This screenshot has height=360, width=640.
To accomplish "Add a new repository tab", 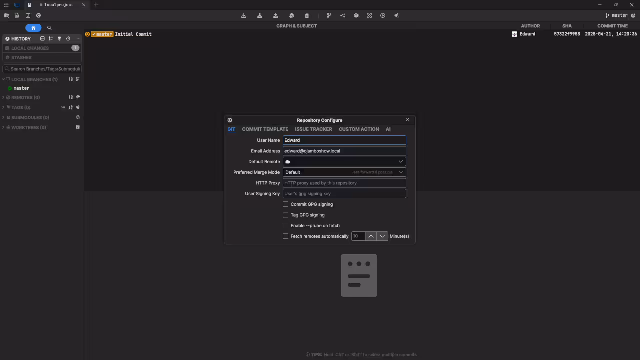I will (96, 5).
